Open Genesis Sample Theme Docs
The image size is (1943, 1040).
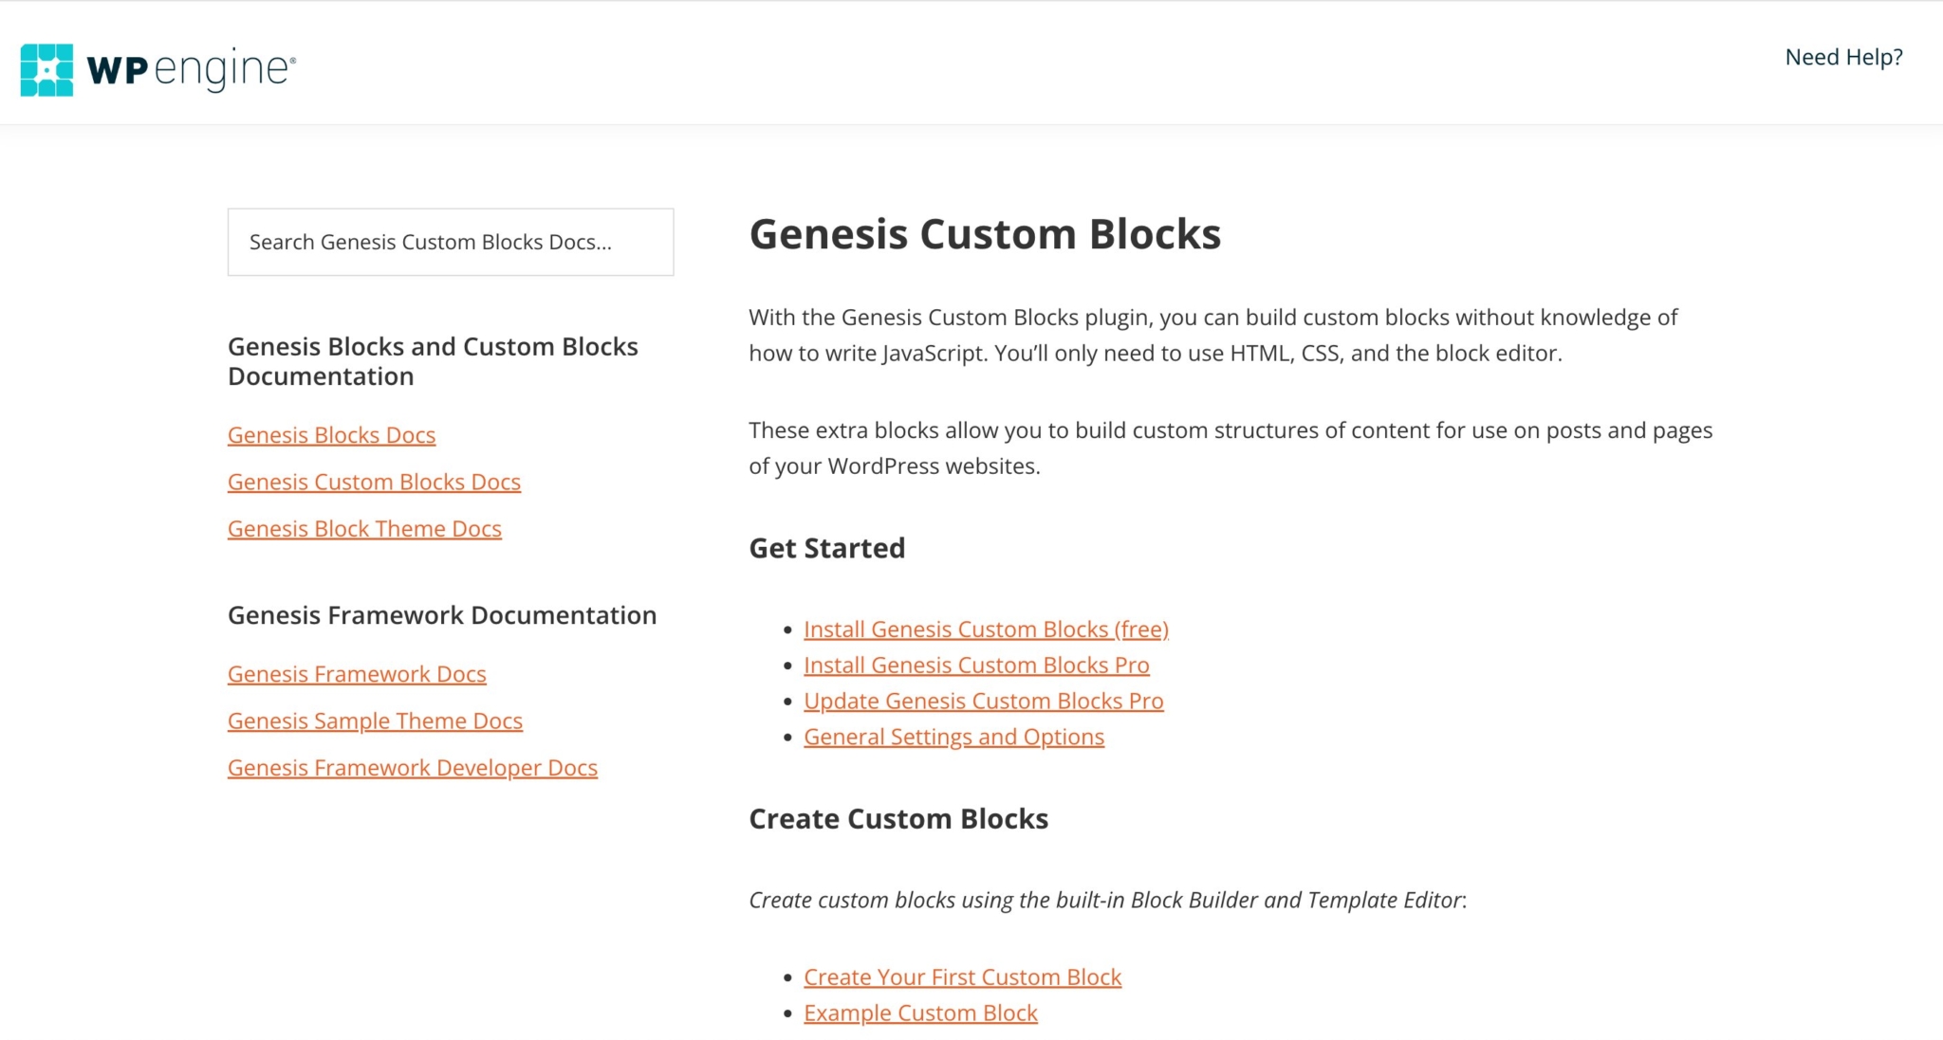pos(375,721)
